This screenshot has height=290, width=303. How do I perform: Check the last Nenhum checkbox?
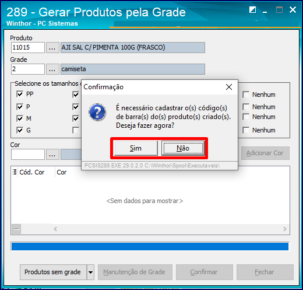(246, 130)
